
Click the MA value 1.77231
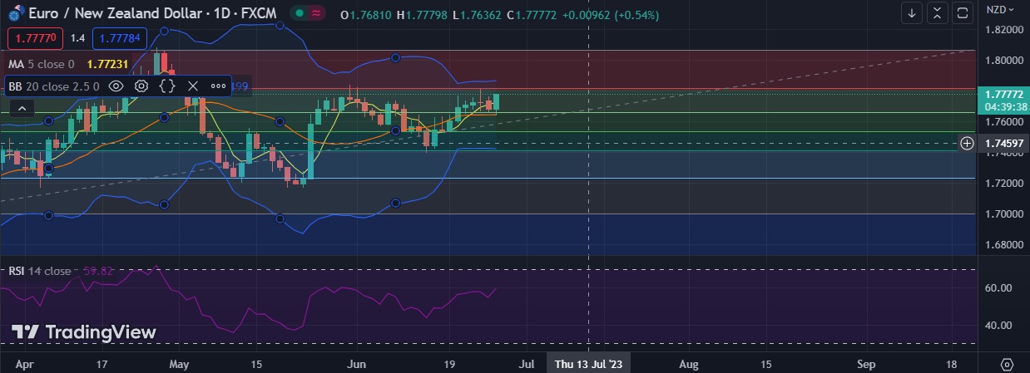point(110,64)
